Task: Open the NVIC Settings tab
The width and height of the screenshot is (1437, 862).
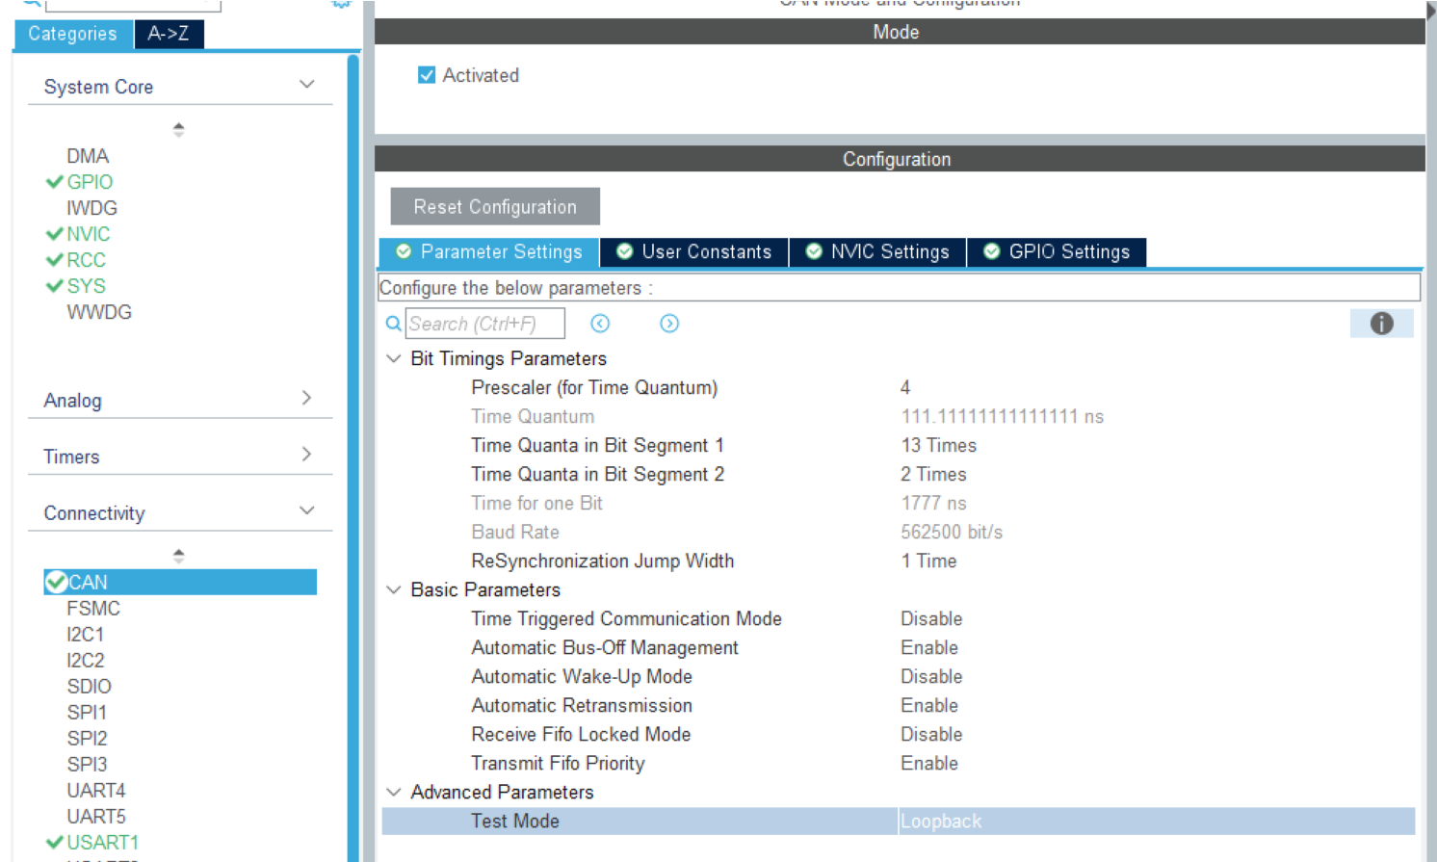Action: (877, 252)
